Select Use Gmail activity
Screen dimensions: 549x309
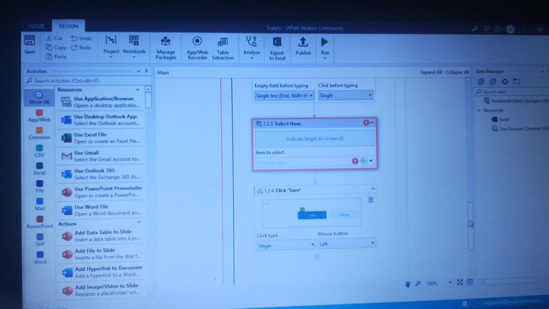click(x=100, y=156)
